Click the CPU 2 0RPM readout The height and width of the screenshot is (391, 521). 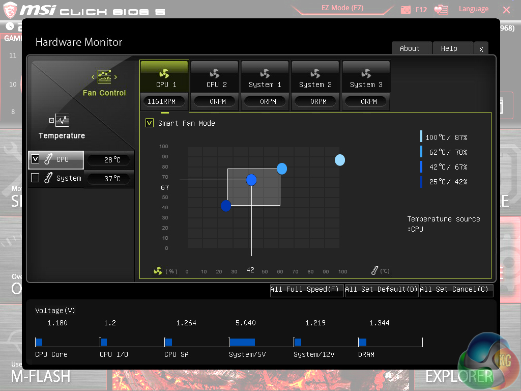215,101
